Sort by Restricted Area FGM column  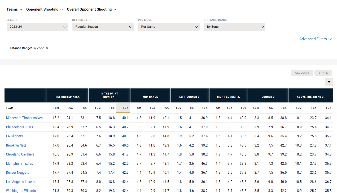[56, 108]
